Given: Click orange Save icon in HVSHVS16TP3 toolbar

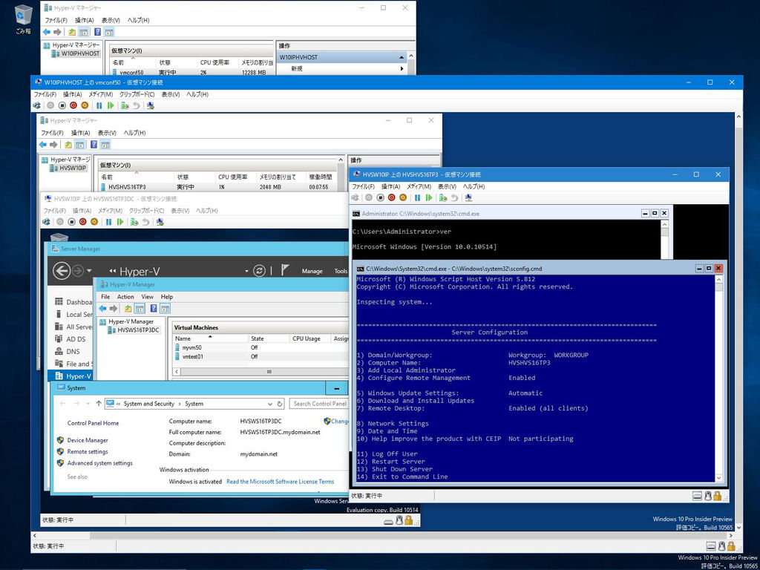Looking at the screenshot, I should (x=403, y=197).
